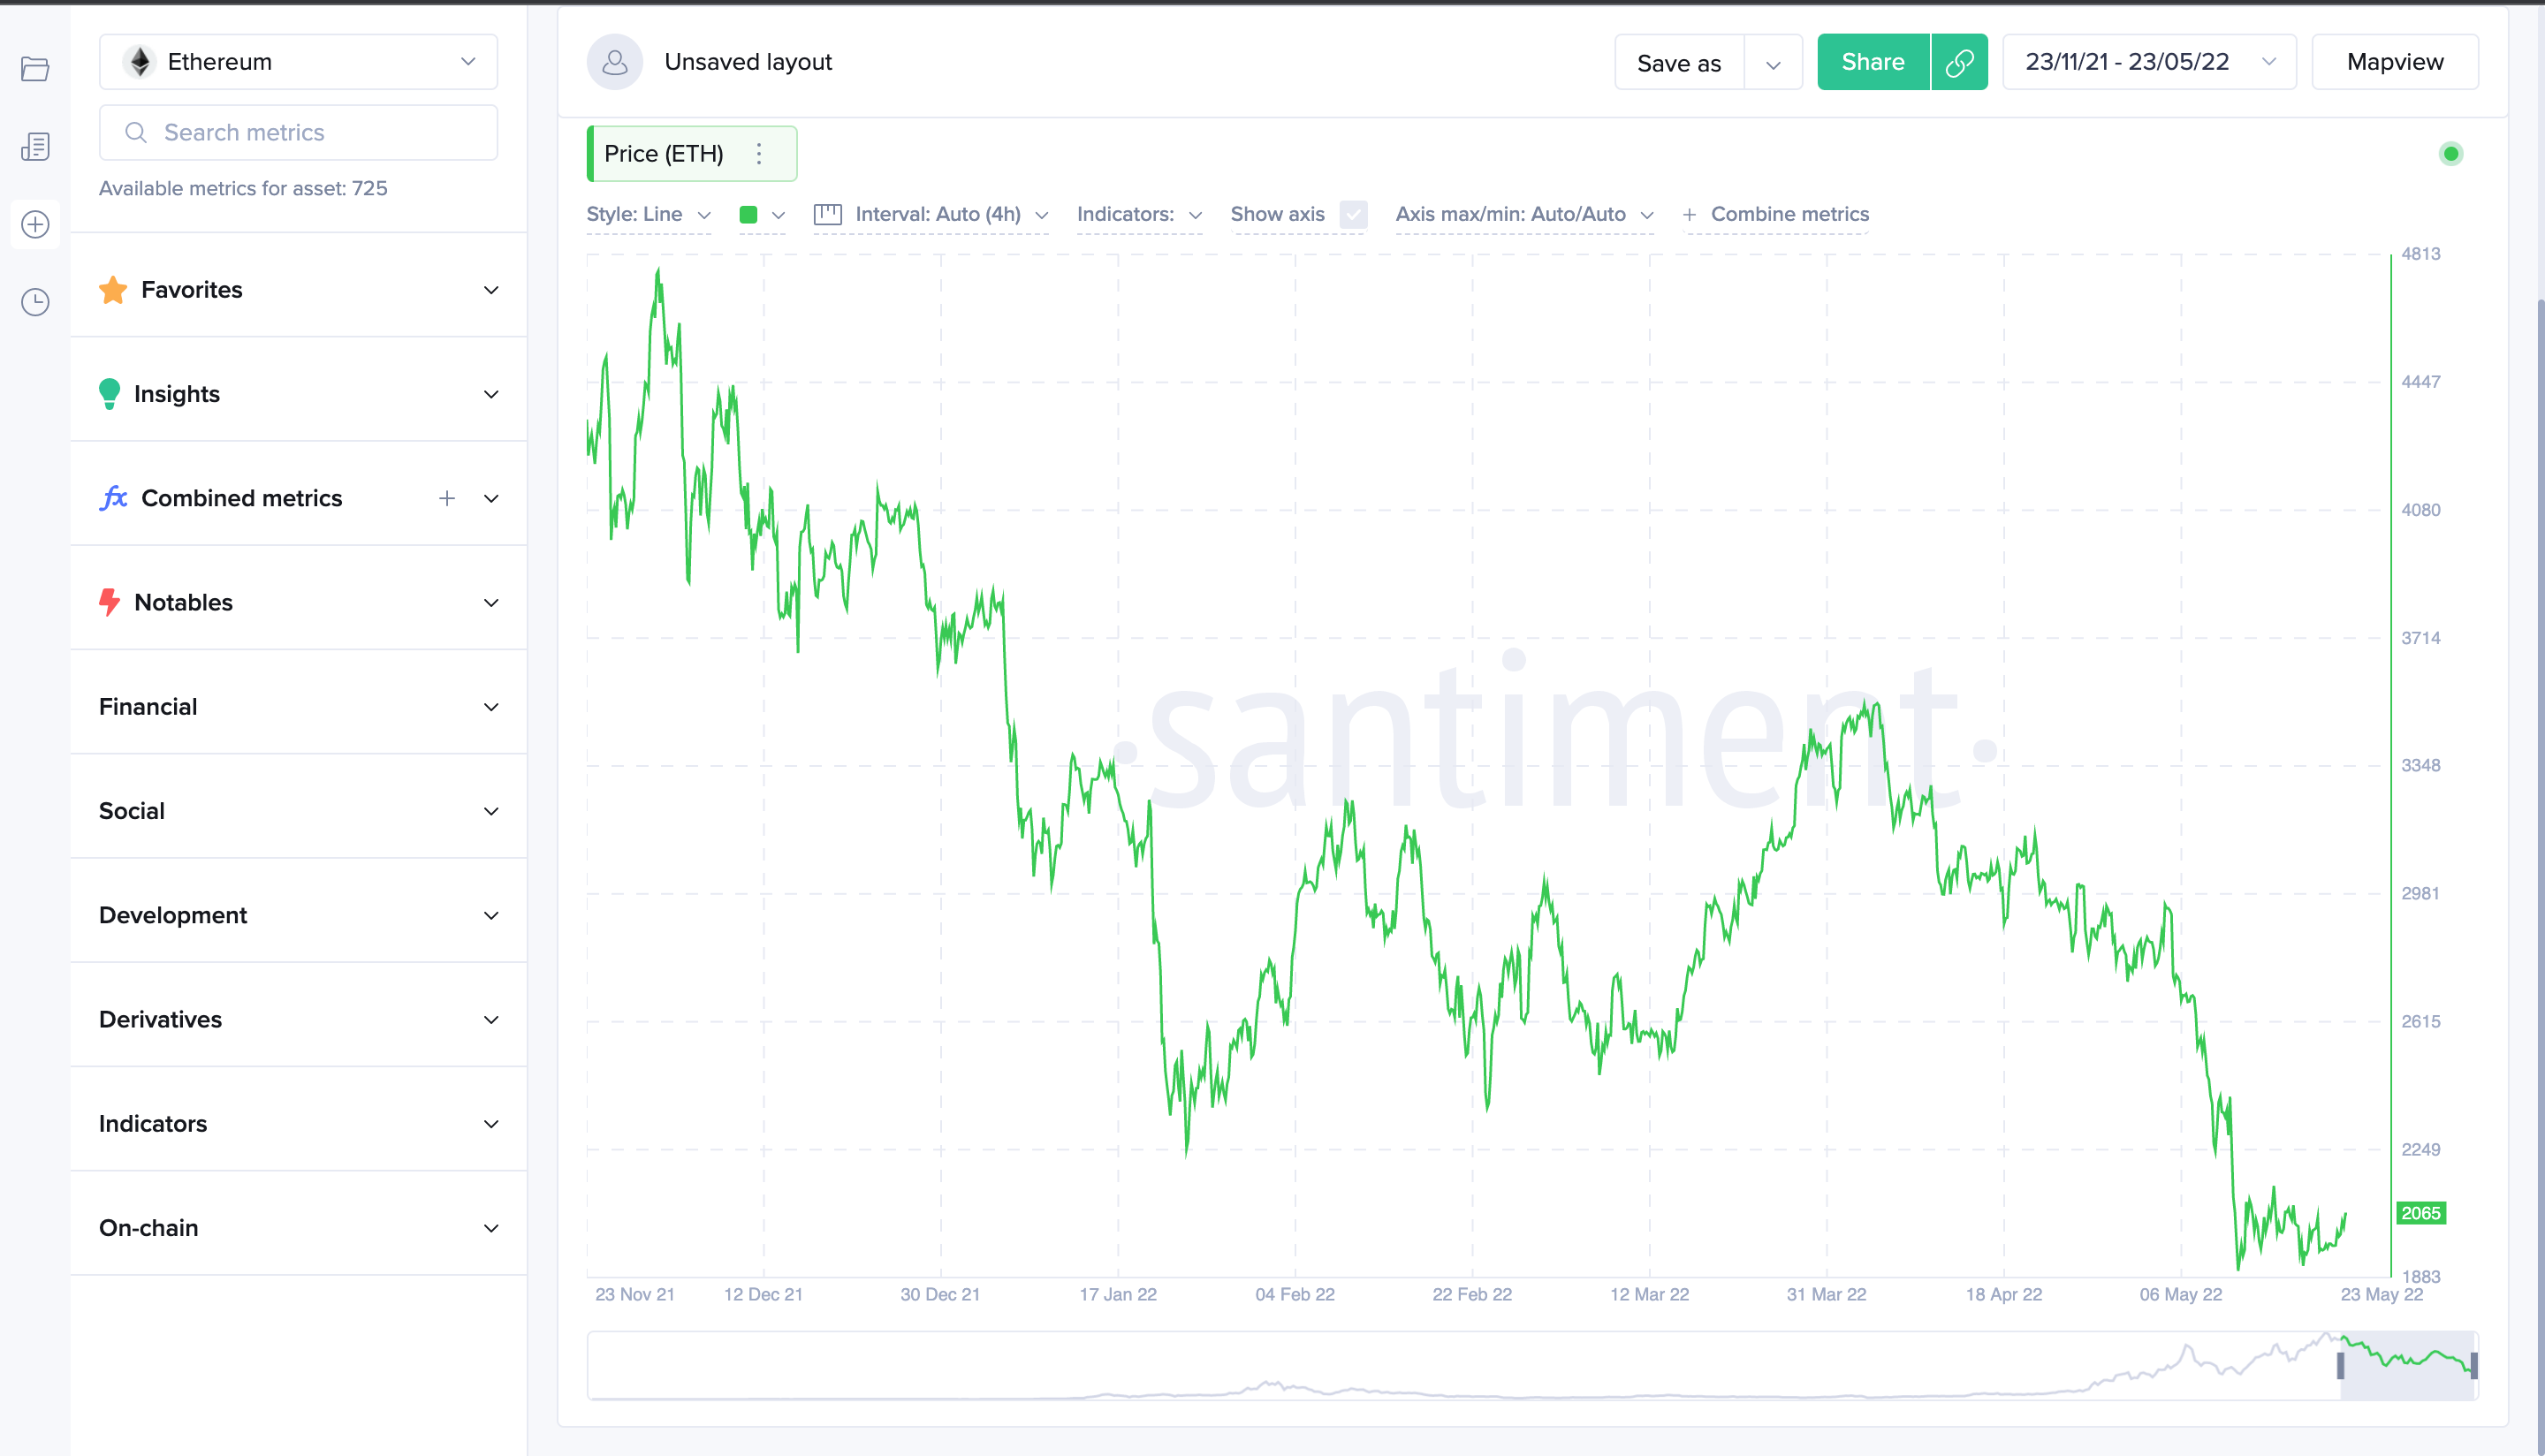Open the Save as arrow dropdown
This screenshot has width=2545, height=1456.
click(x=1773, y=63)
